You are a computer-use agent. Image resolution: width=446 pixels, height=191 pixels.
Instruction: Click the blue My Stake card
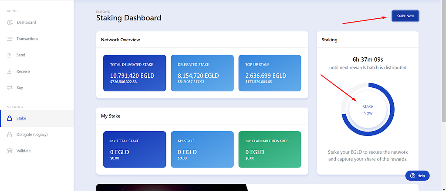point(202,149)
